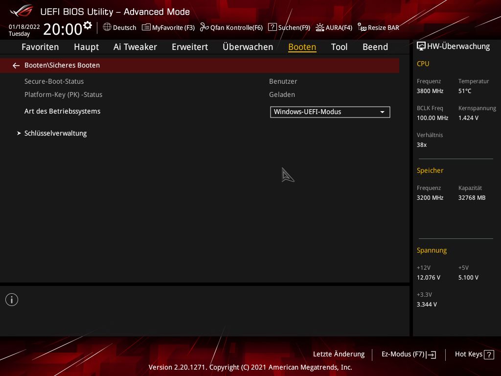Screen dimensions: 501x376
Task: Click the CPU section heading
Action: point(423,64)
